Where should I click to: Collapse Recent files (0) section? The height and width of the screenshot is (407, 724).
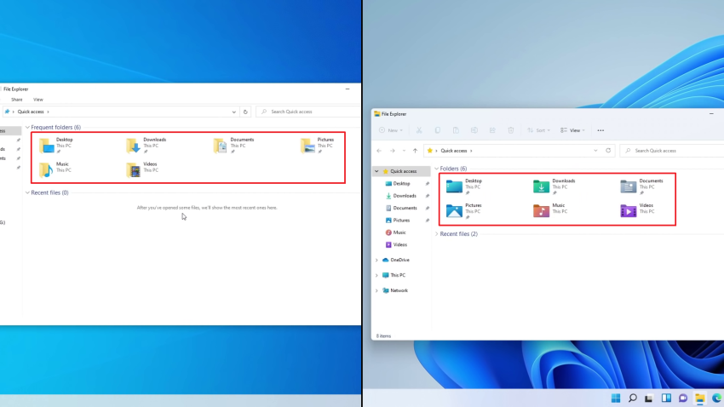[x=27, y=192]
